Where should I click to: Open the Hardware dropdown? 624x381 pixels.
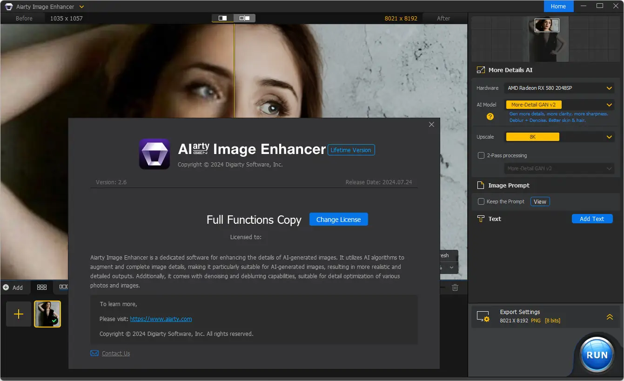(x=559, y=88)
